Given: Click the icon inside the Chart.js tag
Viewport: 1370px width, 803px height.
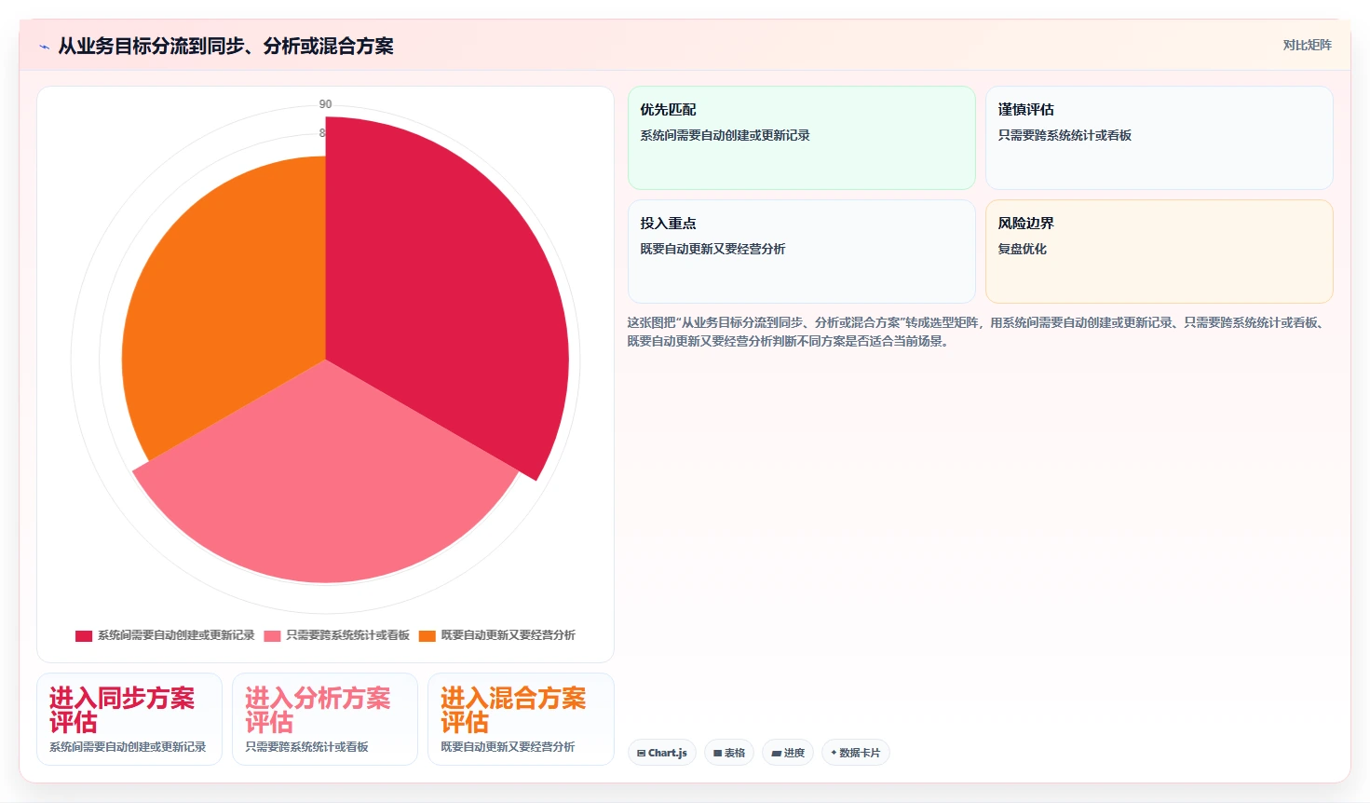Looking at the screenshot, I should pos(641,753).
